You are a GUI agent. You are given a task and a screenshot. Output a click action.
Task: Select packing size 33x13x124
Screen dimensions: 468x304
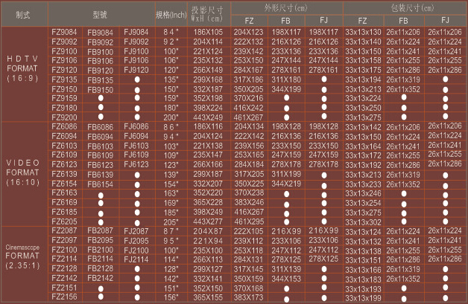(x=363, y=232)
